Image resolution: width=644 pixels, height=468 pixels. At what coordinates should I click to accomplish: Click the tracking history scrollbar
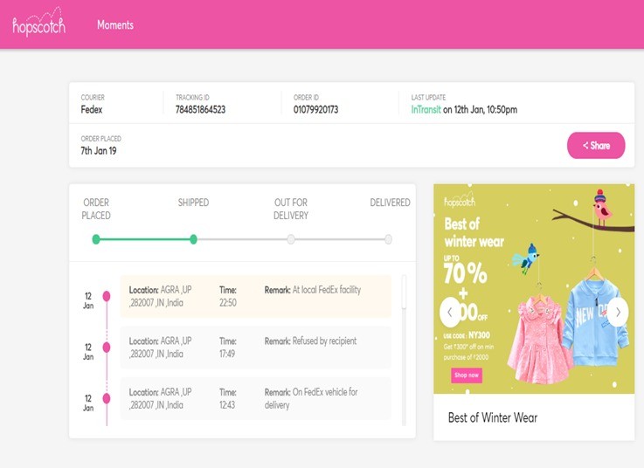pyautogui.click(x=404, y=292)
